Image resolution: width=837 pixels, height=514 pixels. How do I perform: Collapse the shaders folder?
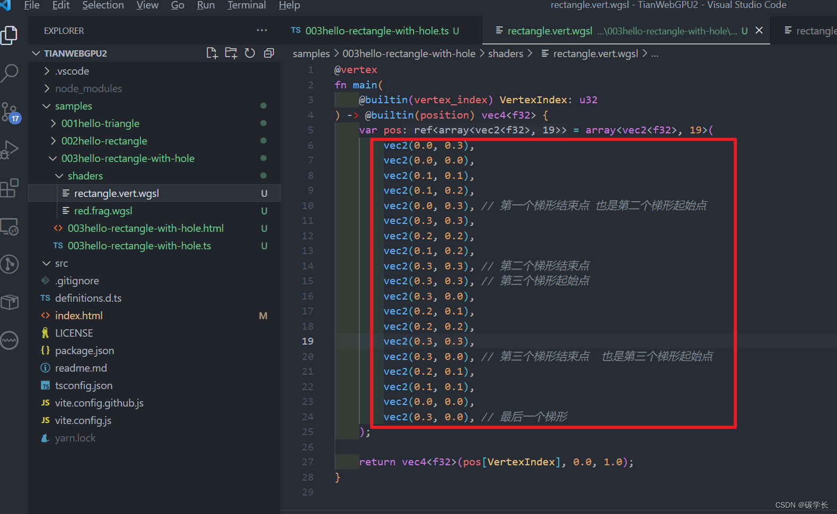click(x=59, y=176)
